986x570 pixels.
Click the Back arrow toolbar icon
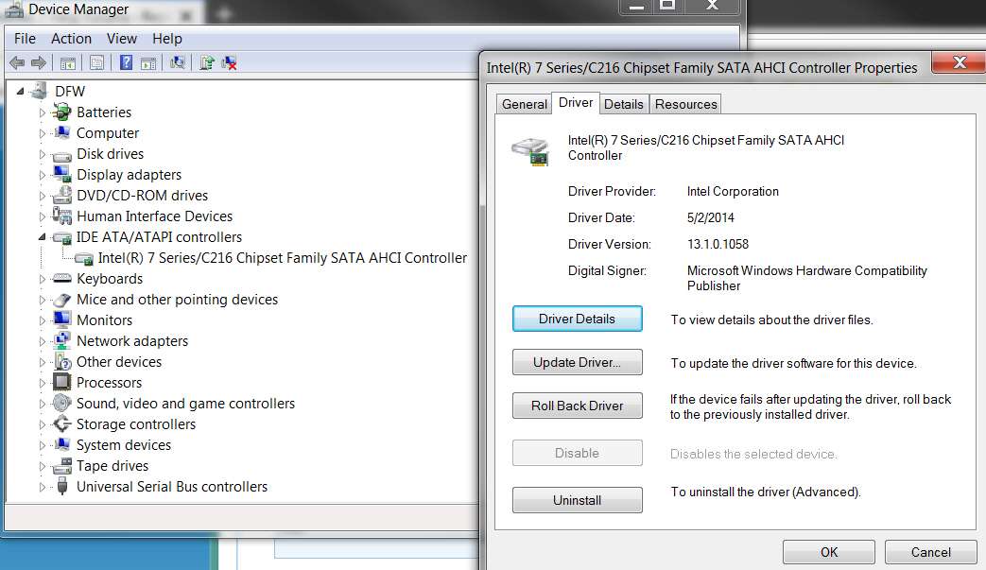pos(17,62)
